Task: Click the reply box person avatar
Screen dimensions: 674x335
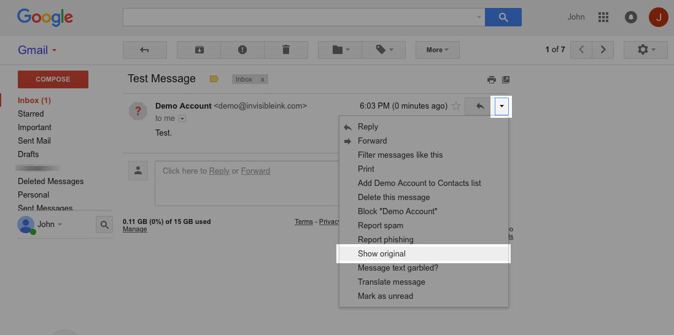Action: [138, 171]
